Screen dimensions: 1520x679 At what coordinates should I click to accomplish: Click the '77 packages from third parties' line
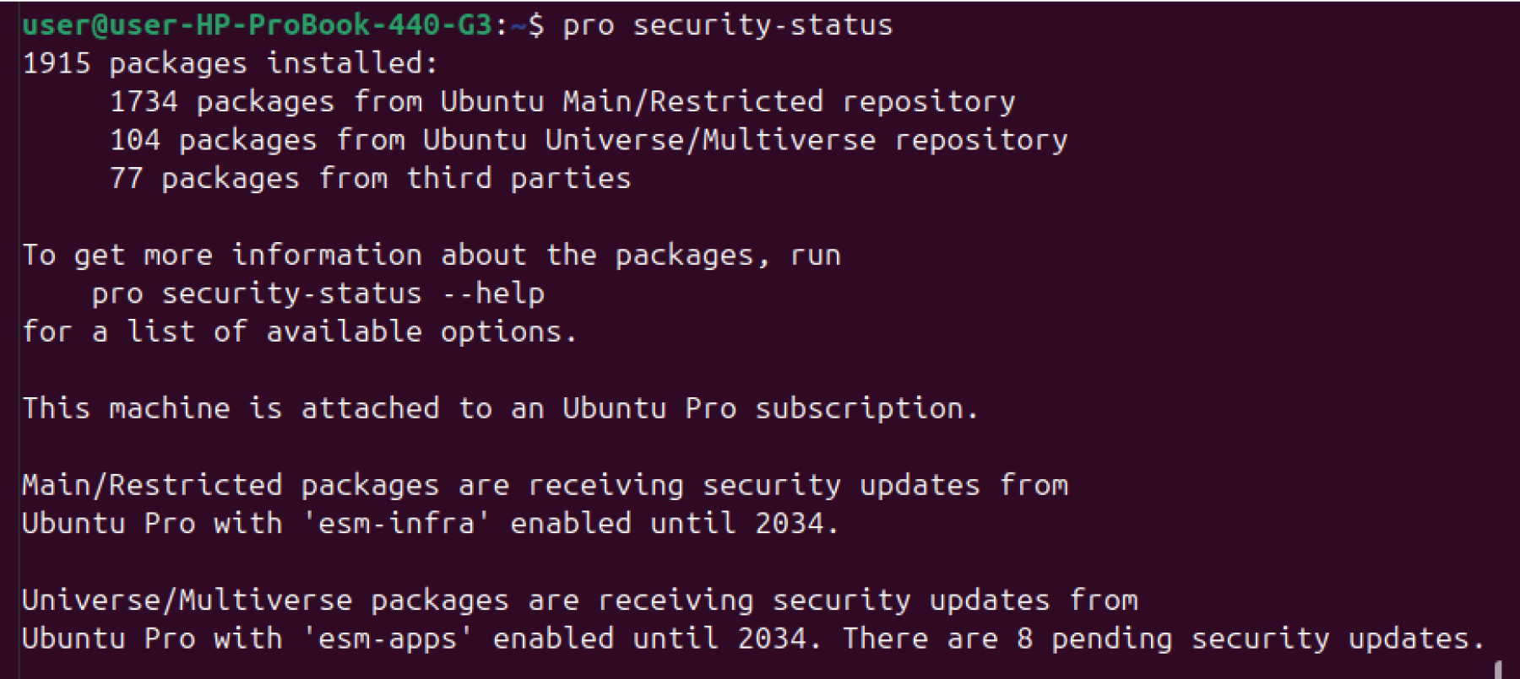[x=371, y=179]
